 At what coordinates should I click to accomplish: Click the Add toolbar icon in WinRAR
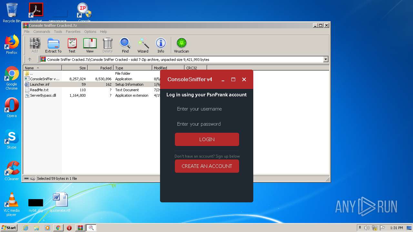[35, 45]
